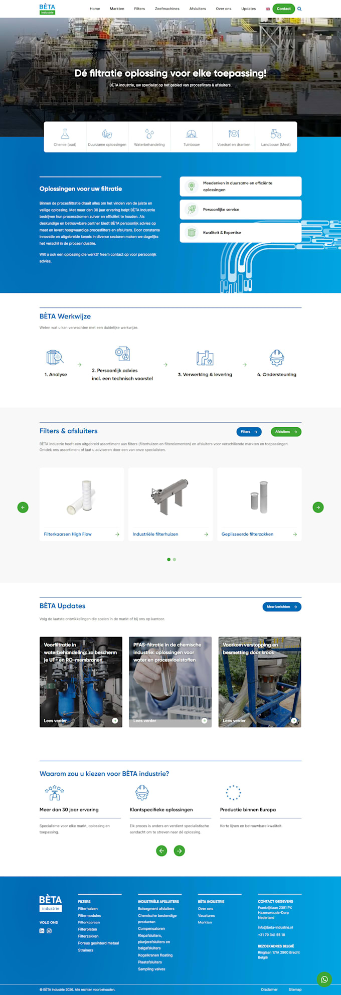Show previous products with left carousel arrow
Viewport: 341px width, 995px height.
pyautogui.click(x=23, y=507)
